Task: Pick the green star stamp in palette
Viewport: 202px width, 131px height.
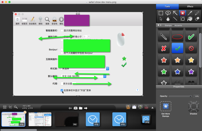Action: (164, 71)
